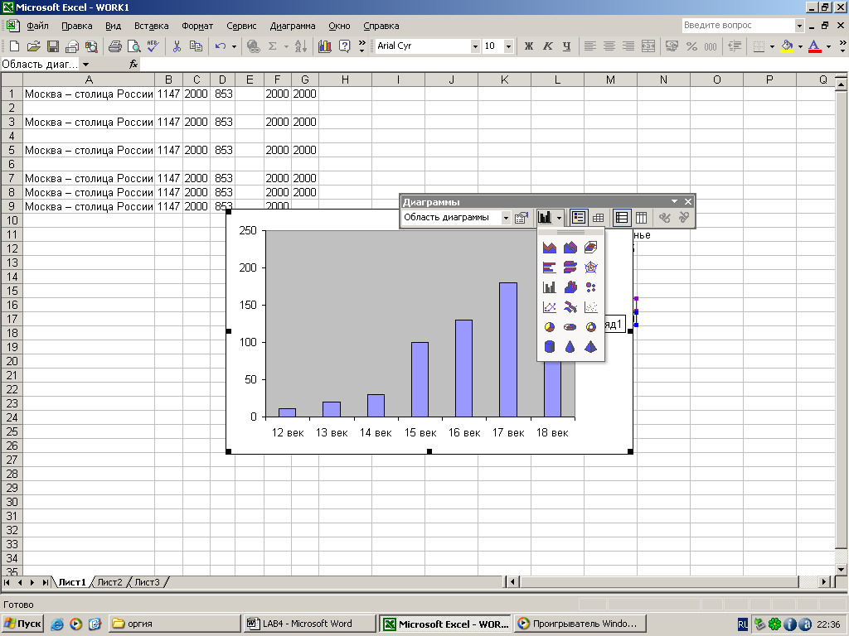Select the 3-D Area chart type

(x=570, y=247)
